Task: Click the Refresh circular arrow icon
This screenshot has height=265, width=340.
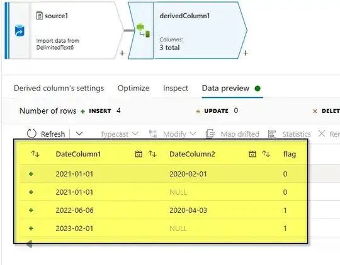Action: coord(31,134)
